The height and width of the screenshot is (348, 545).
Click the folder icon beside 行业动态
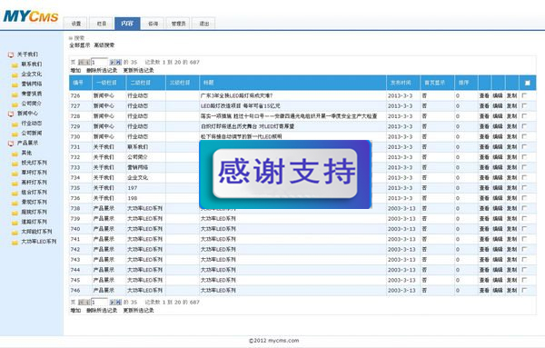coord(15,124)
